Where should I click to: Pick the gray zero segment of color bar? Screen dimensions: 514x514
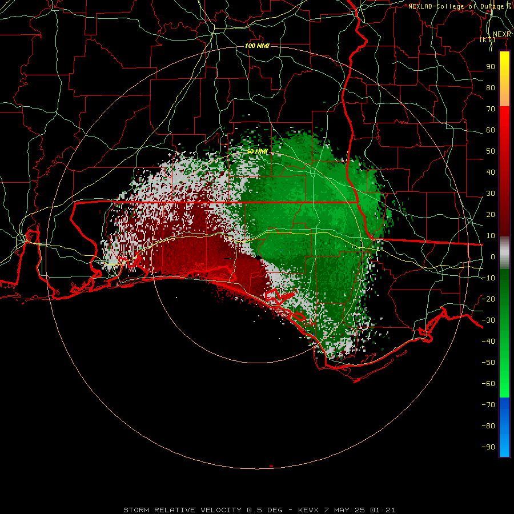(x=504, y=253)
